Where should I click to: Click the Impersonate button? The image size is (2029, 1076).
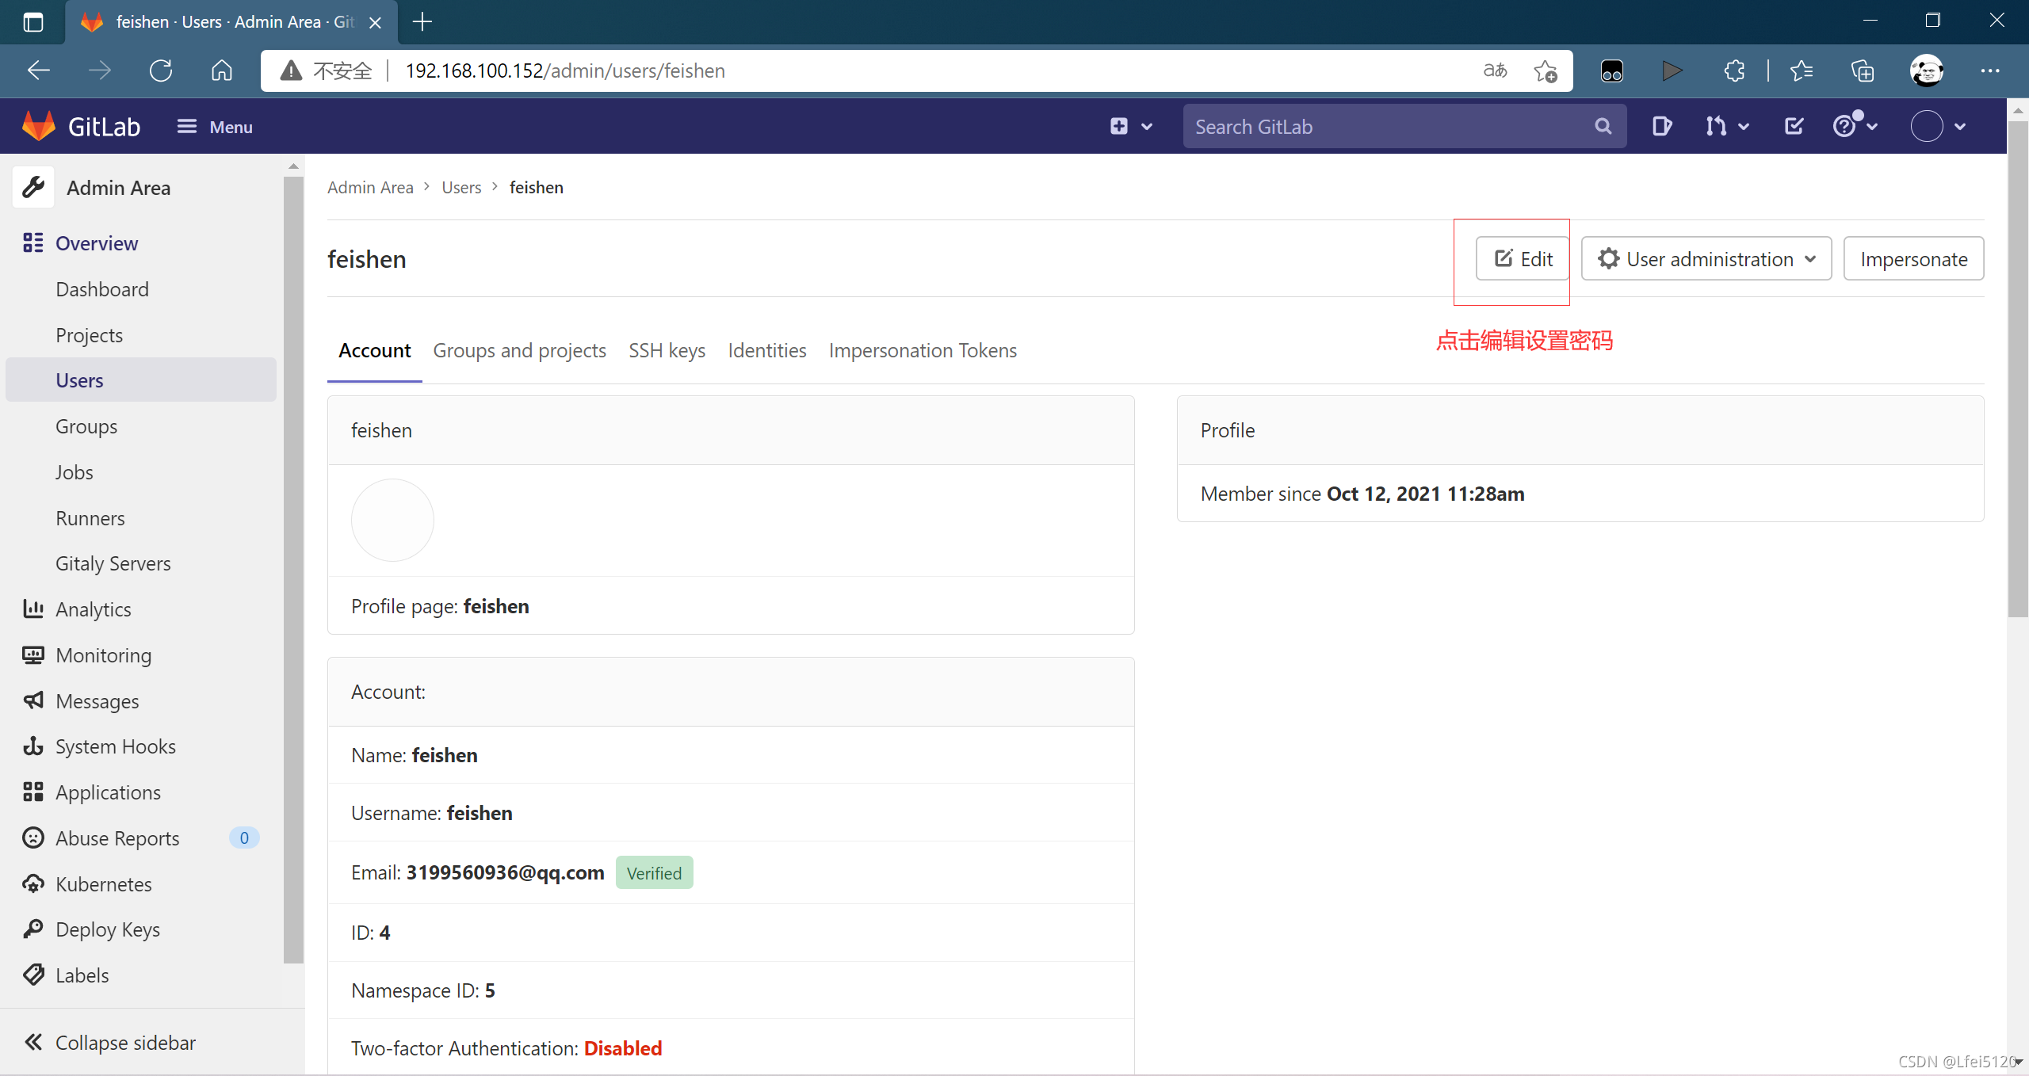click(1913, 259)
